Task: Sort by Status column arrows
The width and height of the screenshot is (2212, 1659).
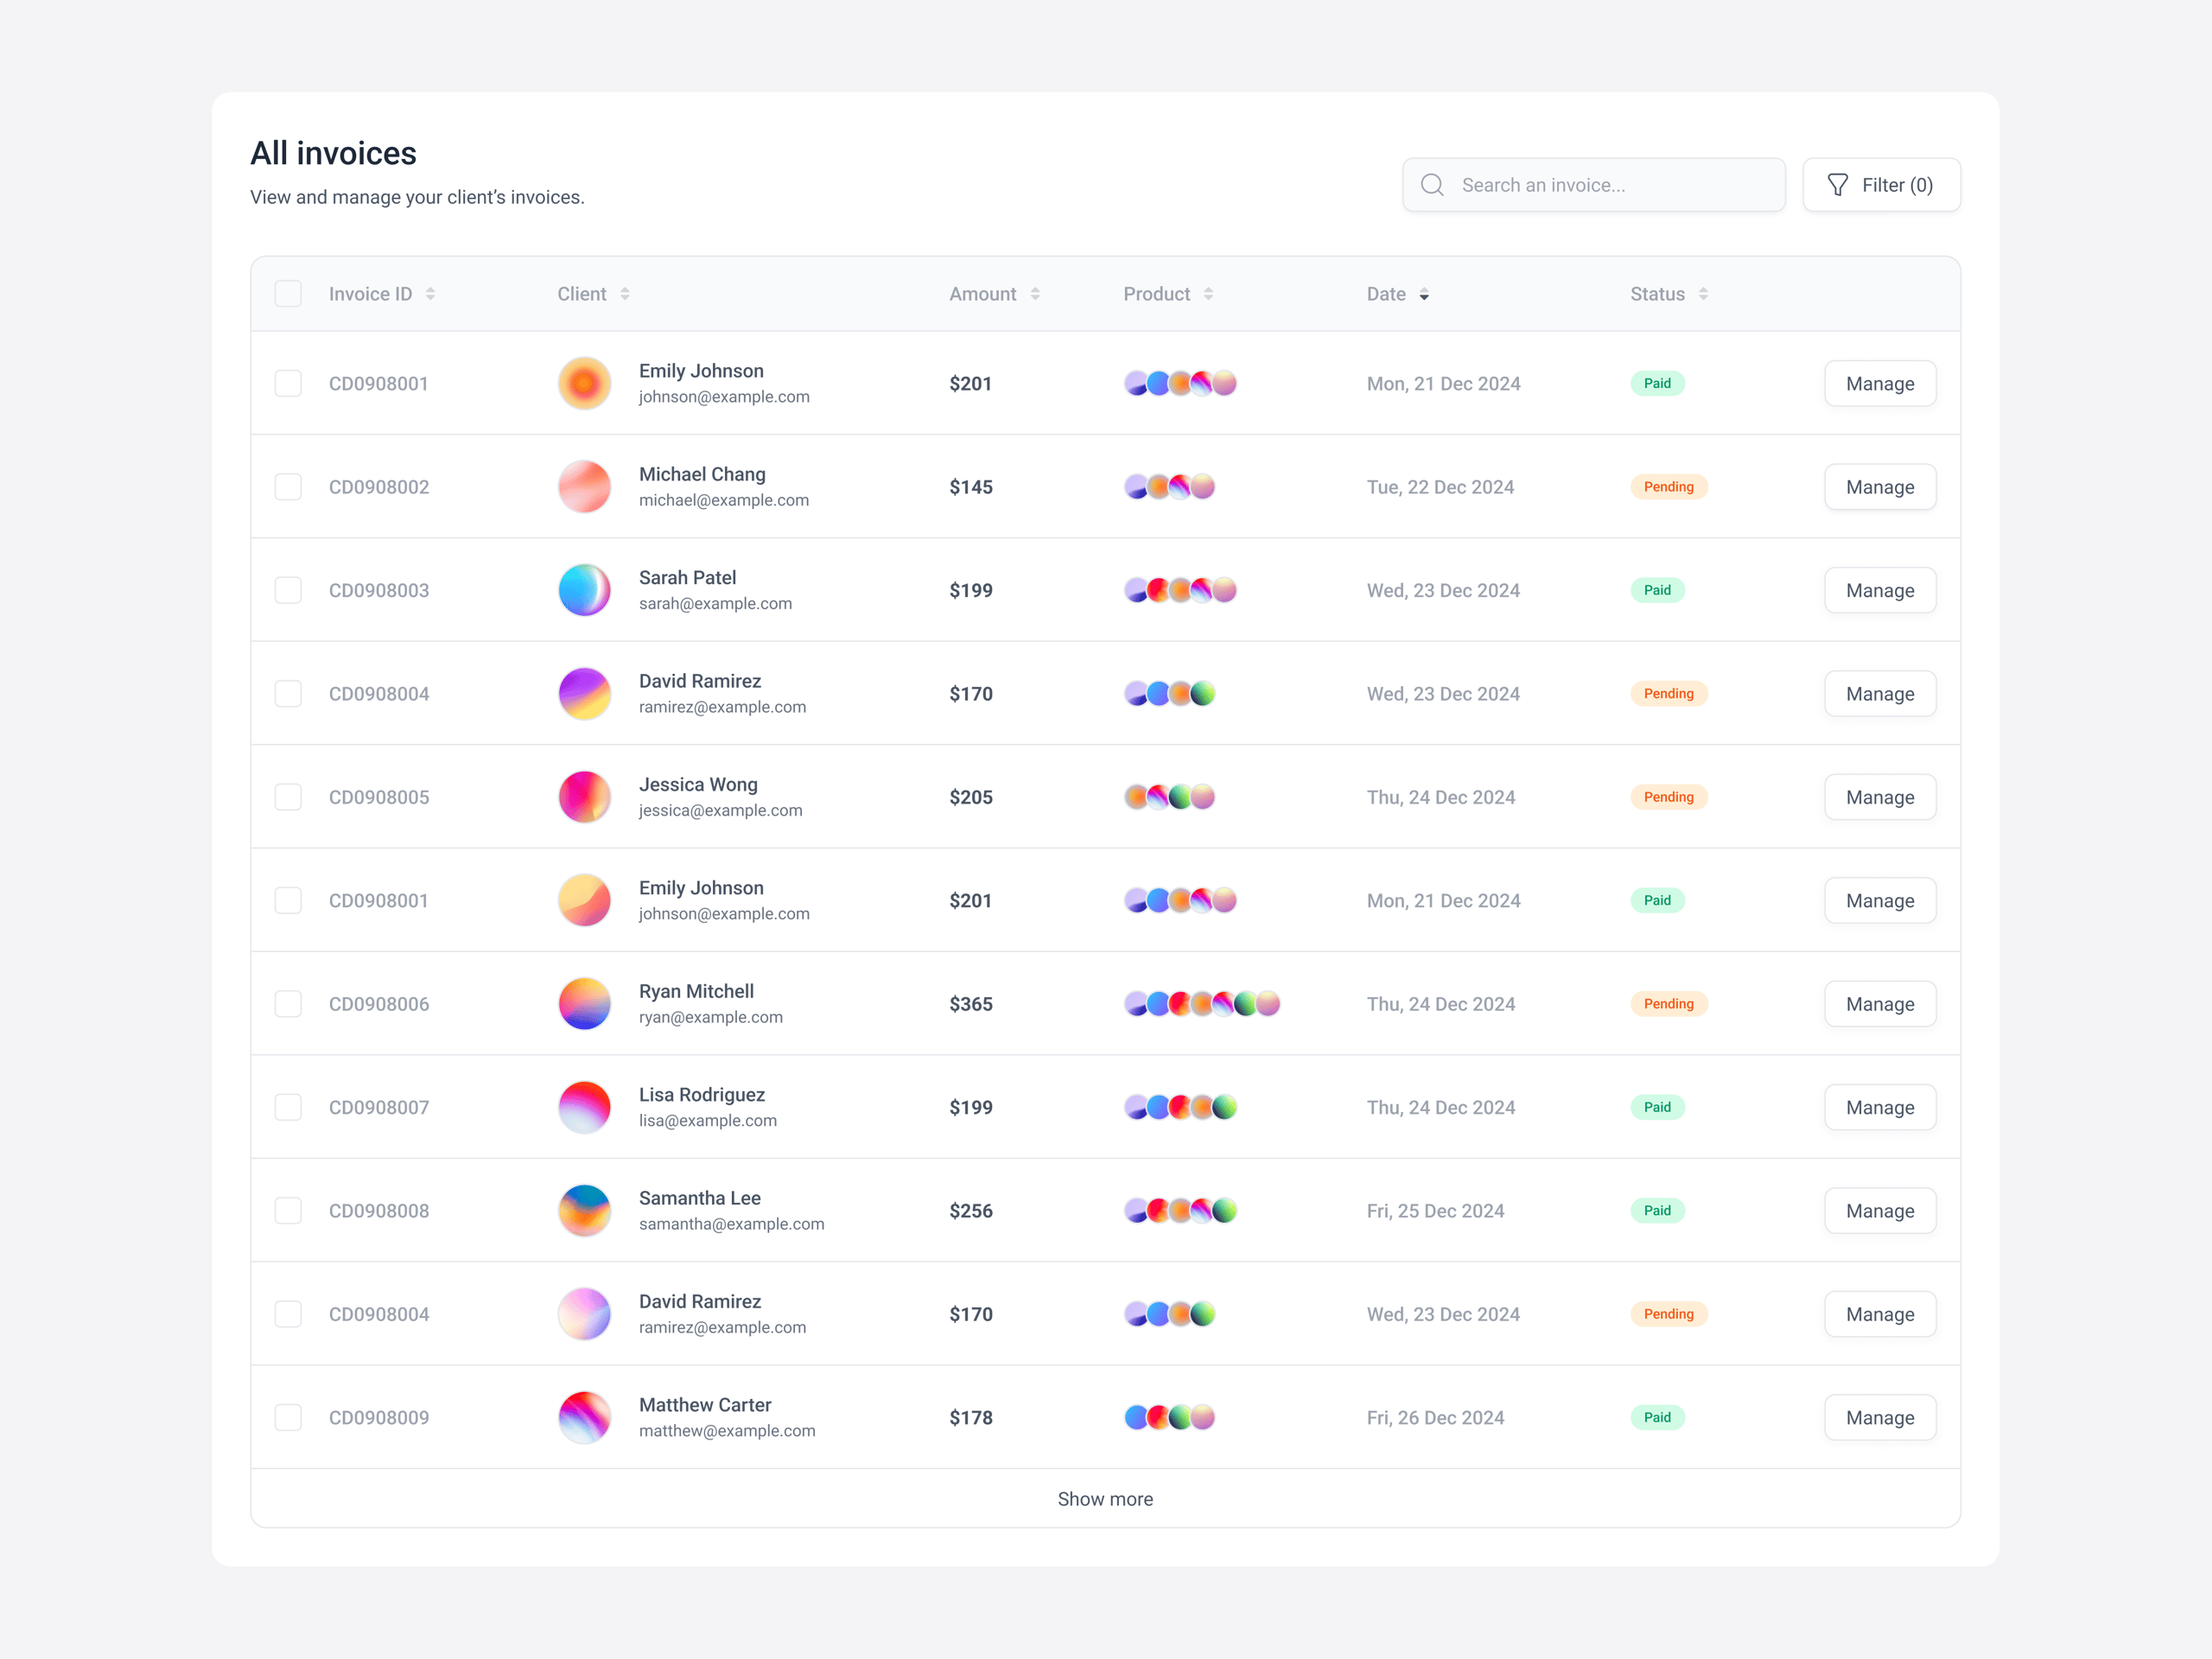Action: click(x=1703, y=294)
